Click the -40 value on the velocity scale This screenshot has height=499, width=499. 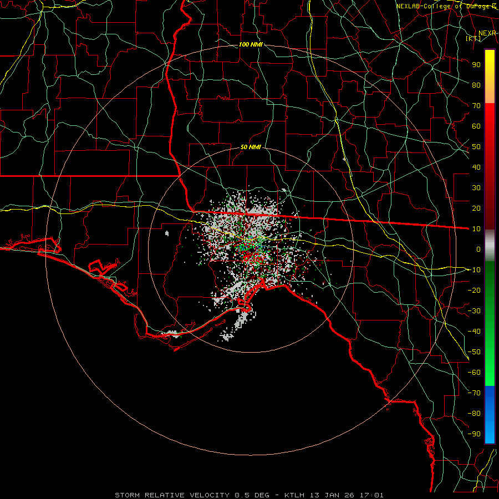pyautogui.click(x=474, y=332)
